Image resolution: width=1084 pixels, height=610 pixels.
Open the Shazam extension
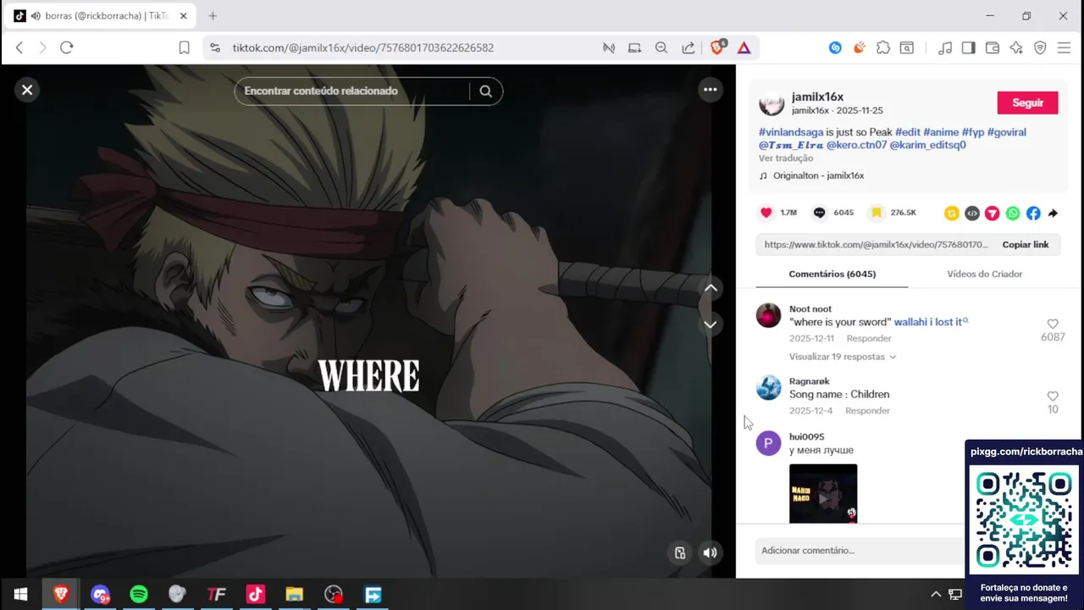(835, 48)
